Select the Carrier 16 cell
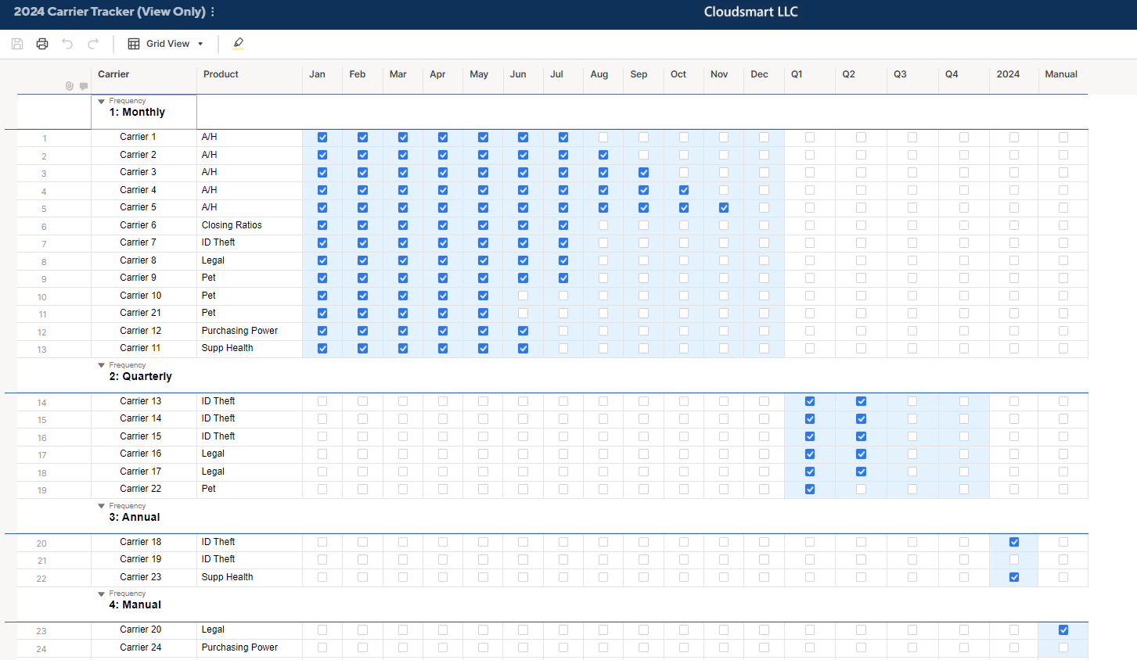The image size is (1137, 660). pos(144,454)
